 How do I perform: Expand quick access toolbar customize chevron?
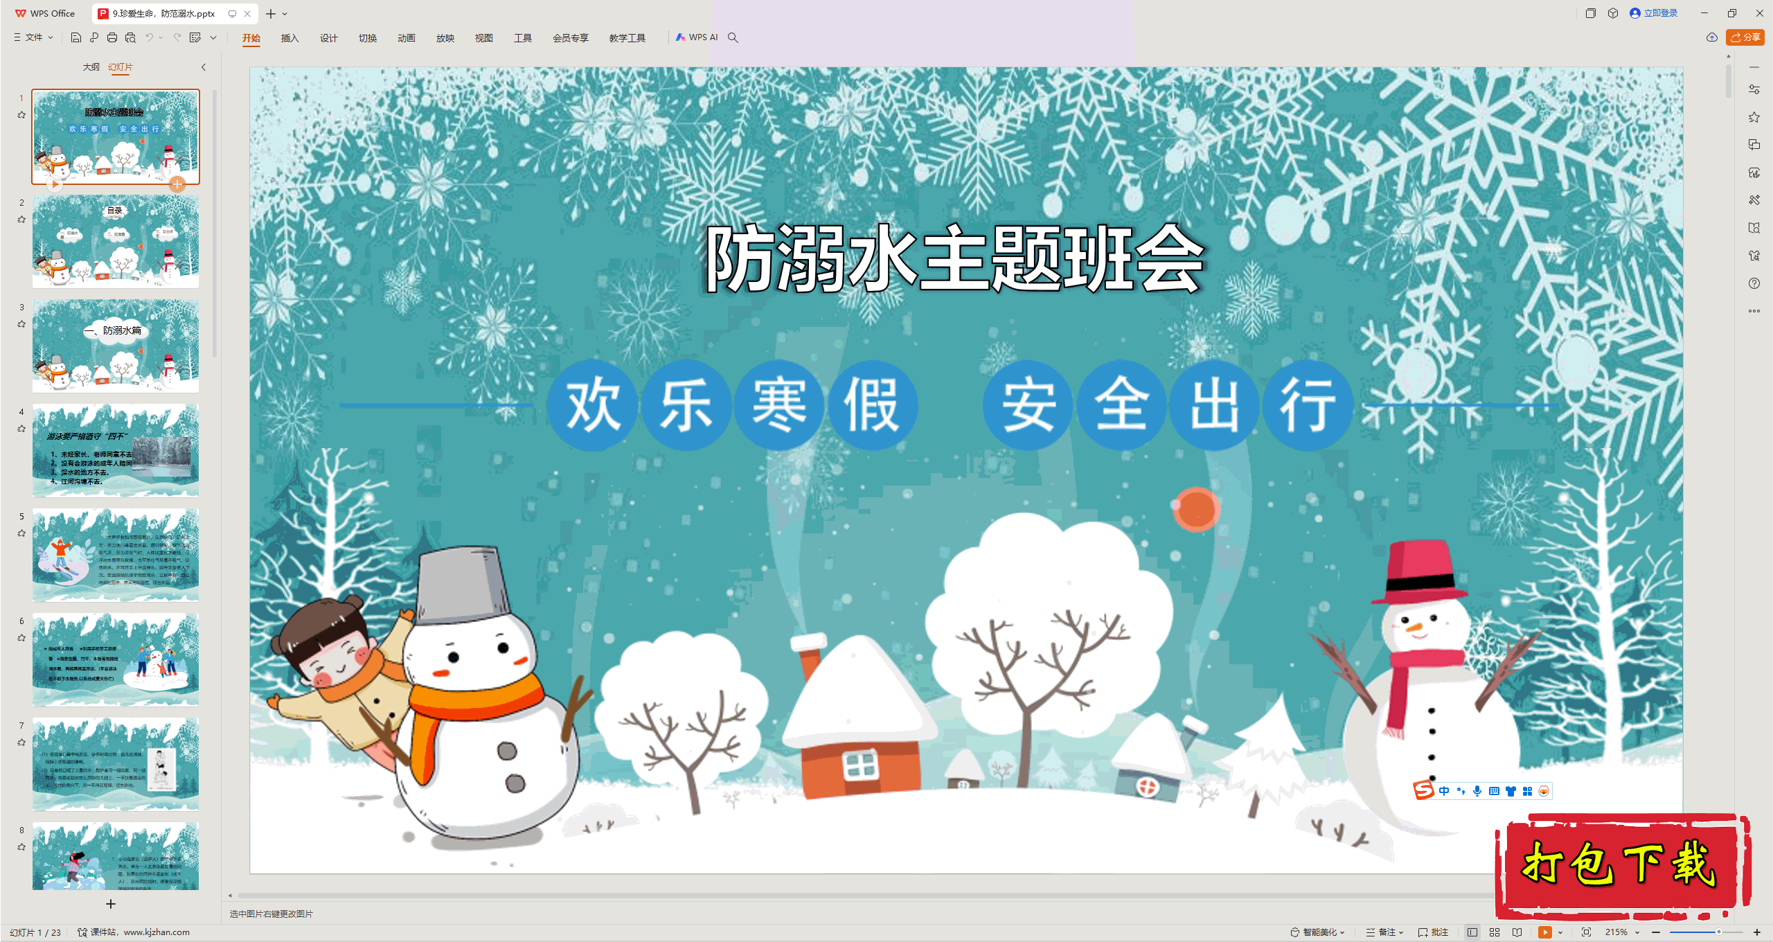tap(213, 37)
